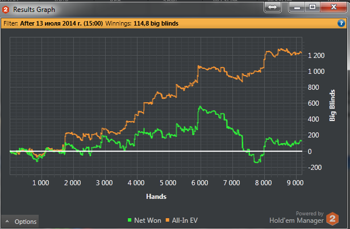Click the Hold'em Manager 2 logo at bottom right
The width and height of the screenshot is (350, 229).
point(332,219)
